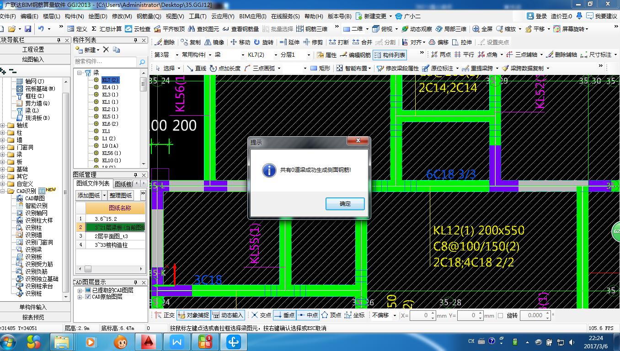The image size is (620, 351).
Task: Click the 编辑钢筋 tool
Action: (355, 55)
